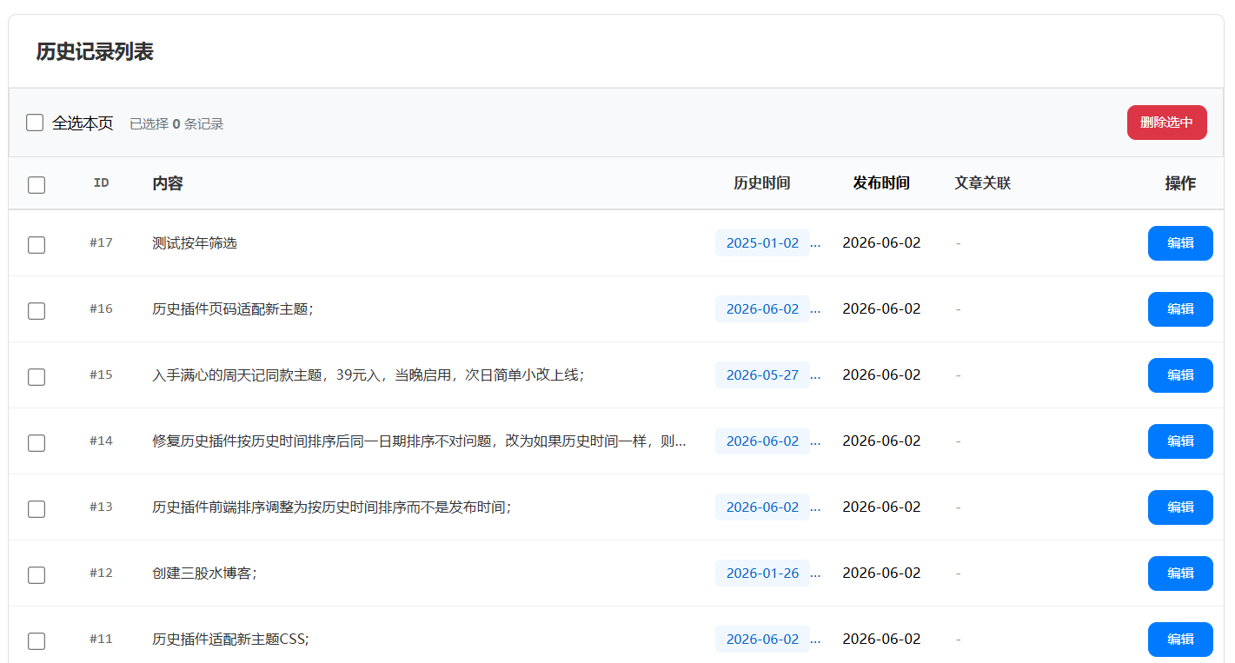
Task: Click the 编辑 button for record #13
Action: (x=1180, y=507)
